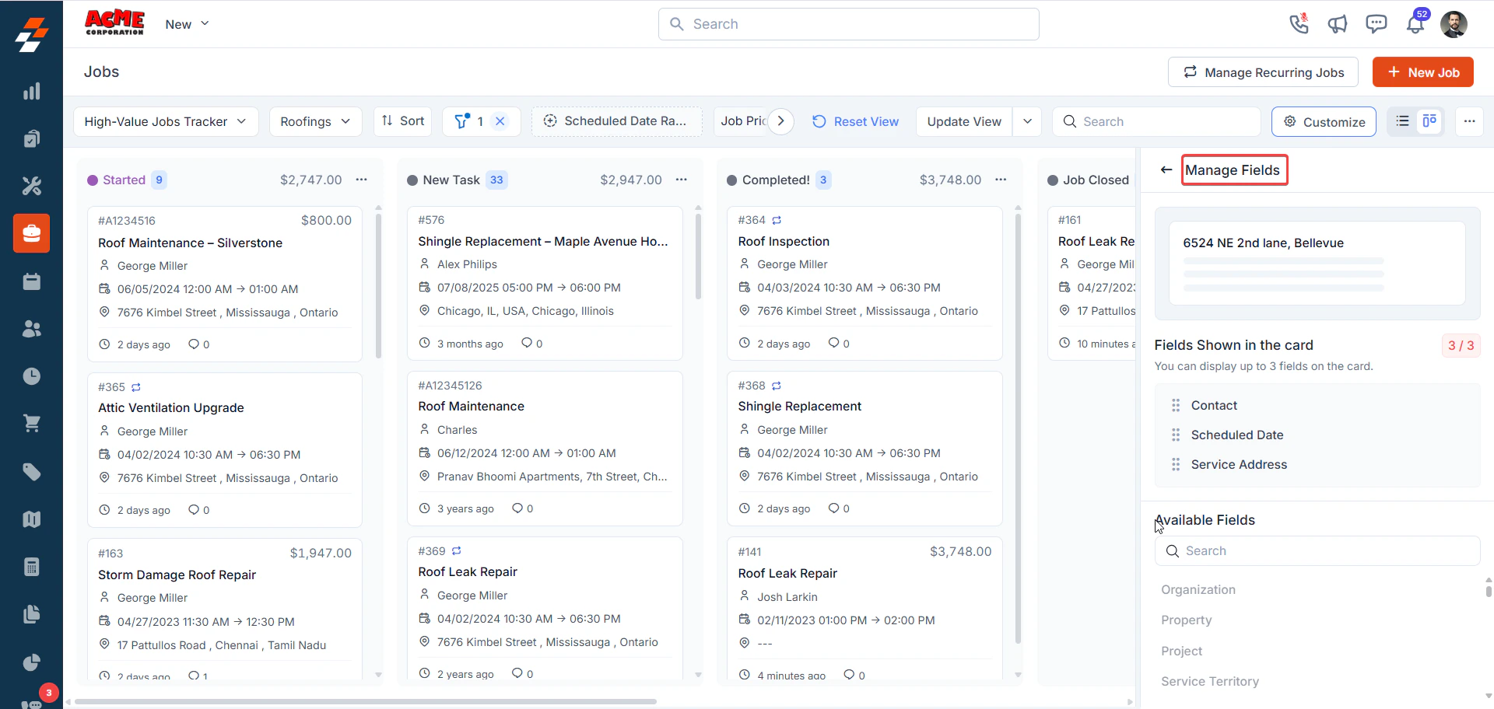This screenshot has height=709, width=1494.
Task: Switch to list view toggle
Action: 1402,121
